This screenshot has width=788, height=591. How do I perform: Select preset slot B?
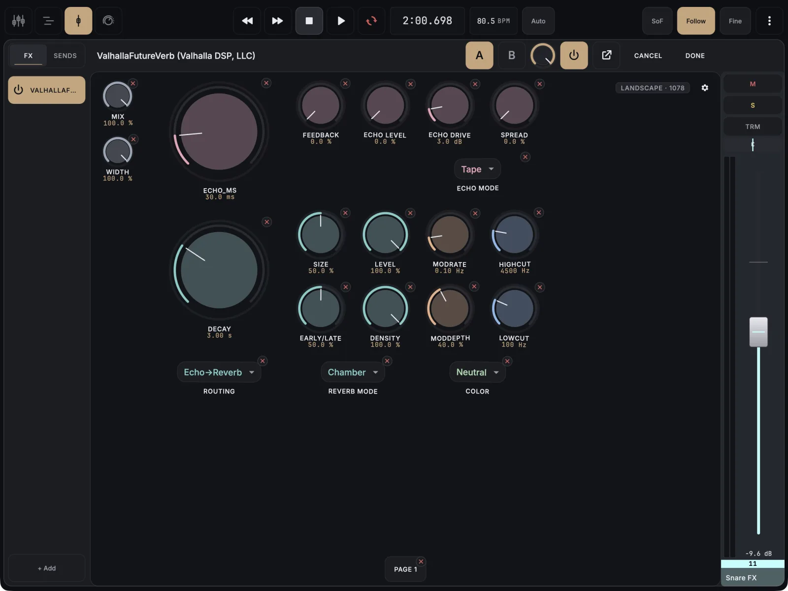tap(512, 55)
